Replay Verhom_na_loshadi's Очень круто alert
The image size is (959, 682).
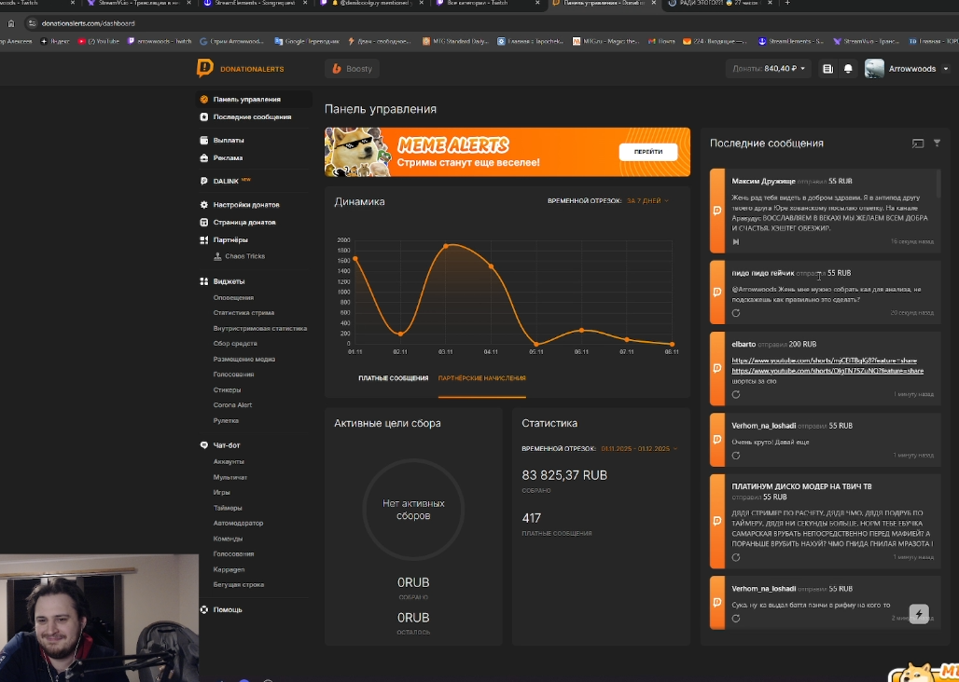(736, 456)
